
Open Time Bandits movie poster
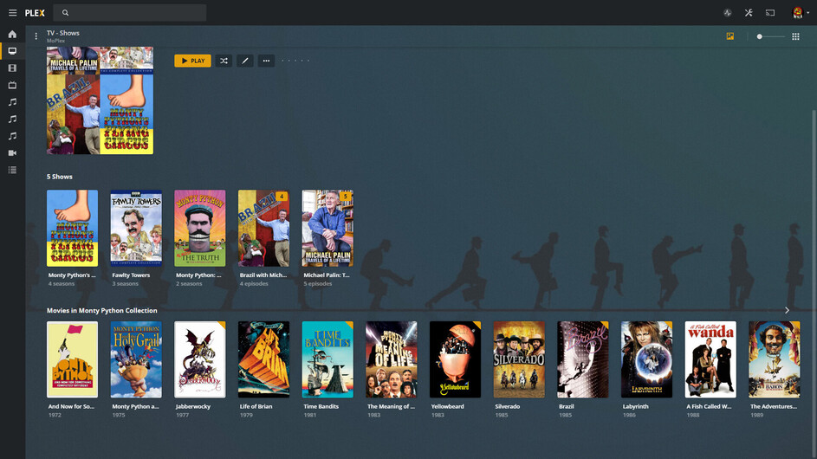(327, 359)
